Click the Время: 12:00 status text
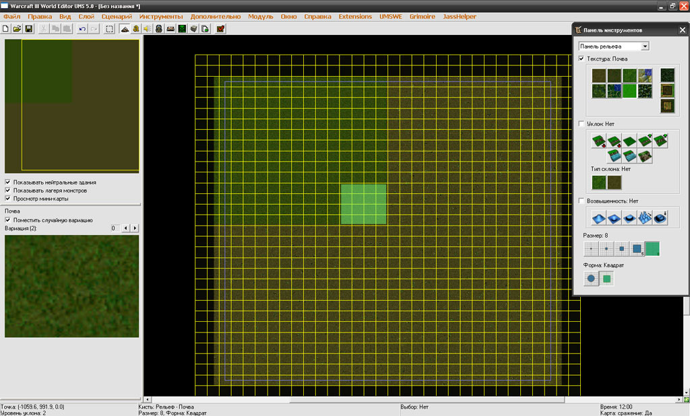690x416 pixels. 616,407
